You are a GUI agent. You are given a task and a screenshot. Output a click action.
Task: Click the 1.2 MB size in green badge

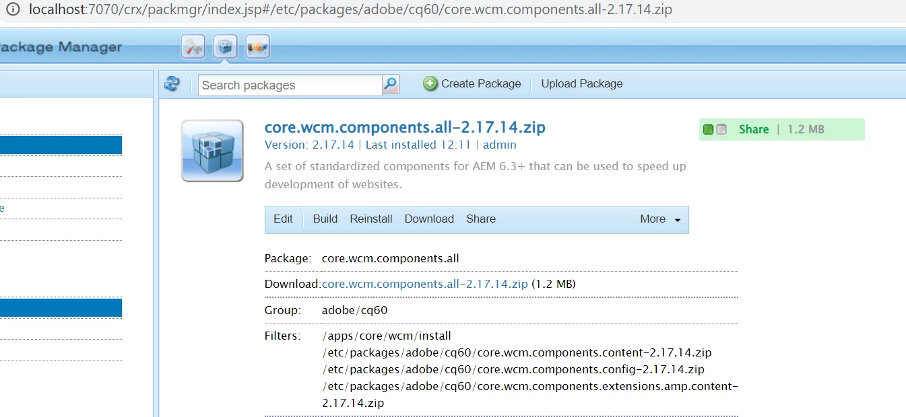[x=806, y=129]
